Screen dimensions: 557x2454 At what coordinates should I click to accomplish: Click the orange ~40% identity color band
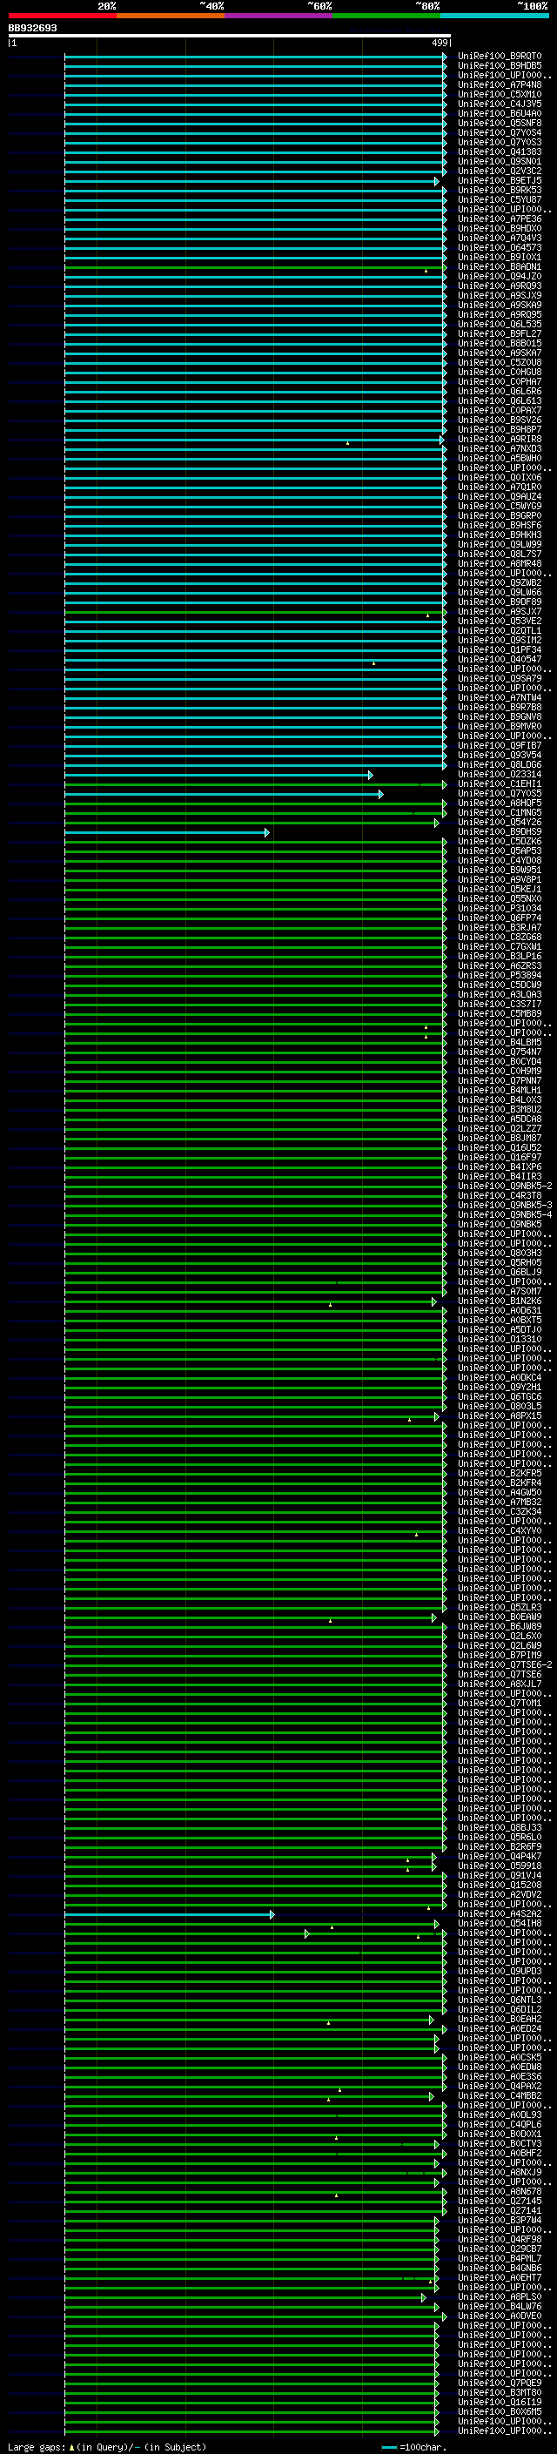point(171,16)
